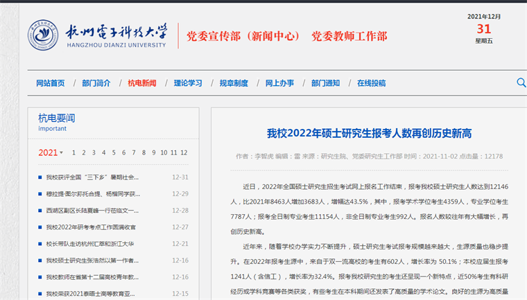Click the search magnifier icon
Image resolution: width=527 pixels, height=300 pixels.
click(521, 82)
